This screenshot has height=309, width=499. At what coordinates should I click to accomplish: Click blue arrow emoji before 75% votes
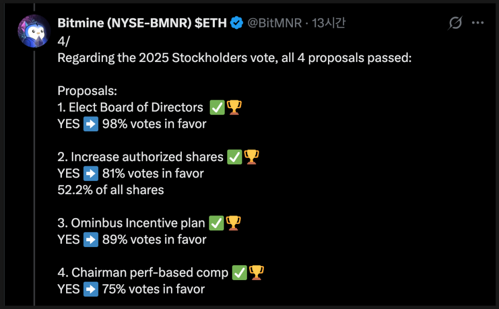click(91, 289)
